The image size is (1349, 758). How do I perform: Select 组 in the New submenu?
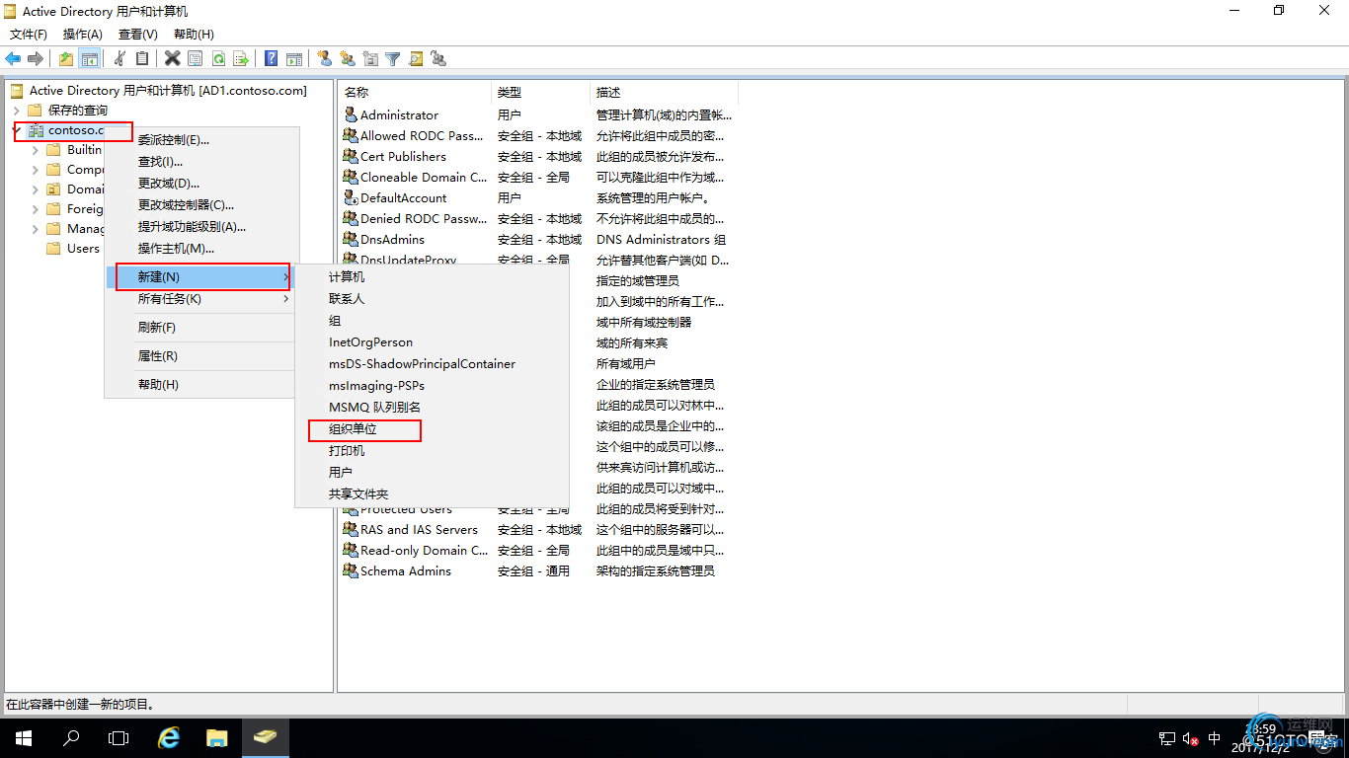[x=432, y=321]
